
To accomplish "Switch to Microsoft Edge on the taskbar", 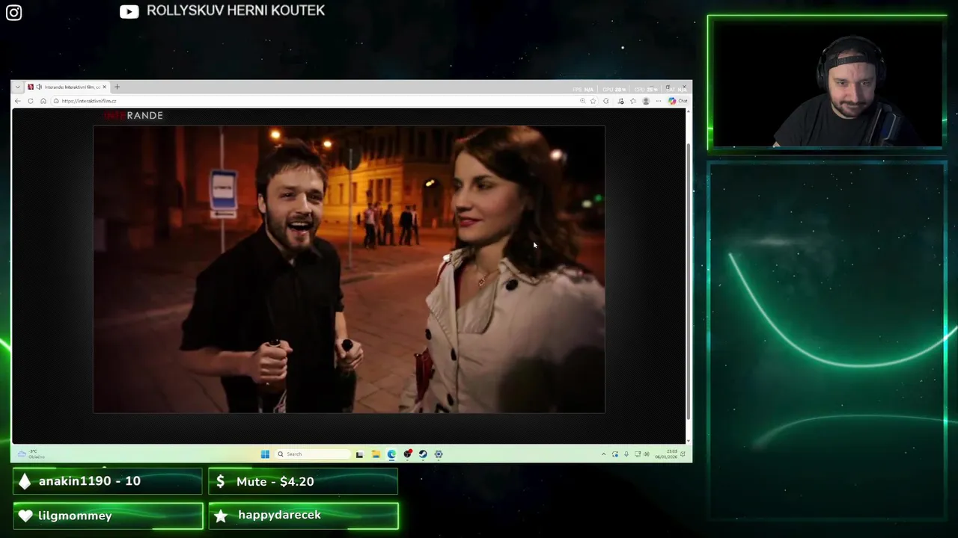I will coord(391,454).
